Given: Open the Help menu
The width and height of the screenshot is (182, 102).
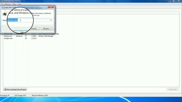Looking at the screenshot, I should [19, 4].
